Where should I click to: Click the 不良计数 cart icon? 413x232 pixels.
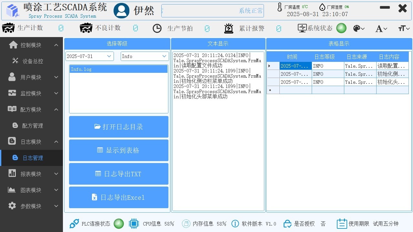(86, 28)
